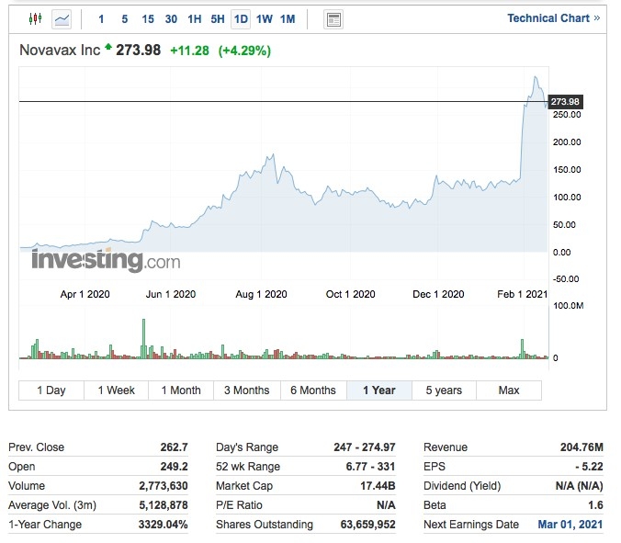This screenshot has height=543, width=621.
Task: Open the Technical Chart link
Action: (554, 18)
